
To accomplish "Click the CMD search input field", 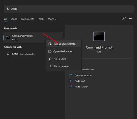I will coord(69,9).
